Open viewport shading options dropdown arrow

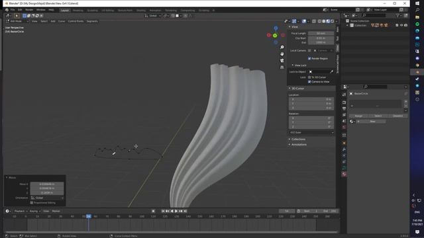click(x=337, y=21)
